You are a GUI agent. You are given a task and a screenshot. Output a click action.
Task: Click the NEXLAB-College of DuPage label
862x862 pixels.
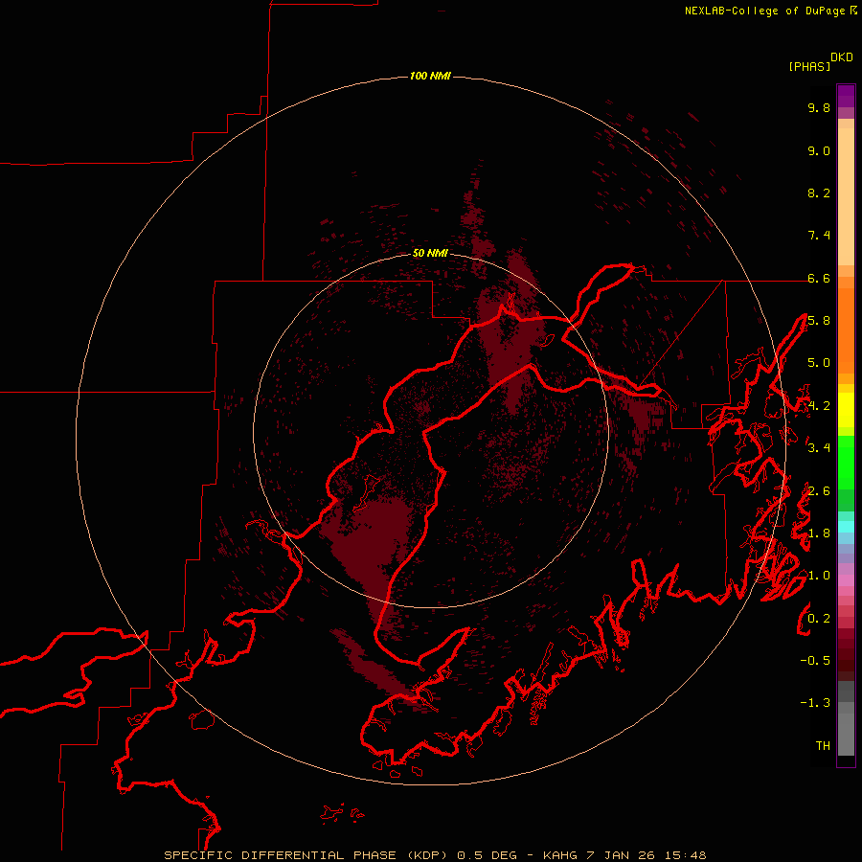point(764,11)
